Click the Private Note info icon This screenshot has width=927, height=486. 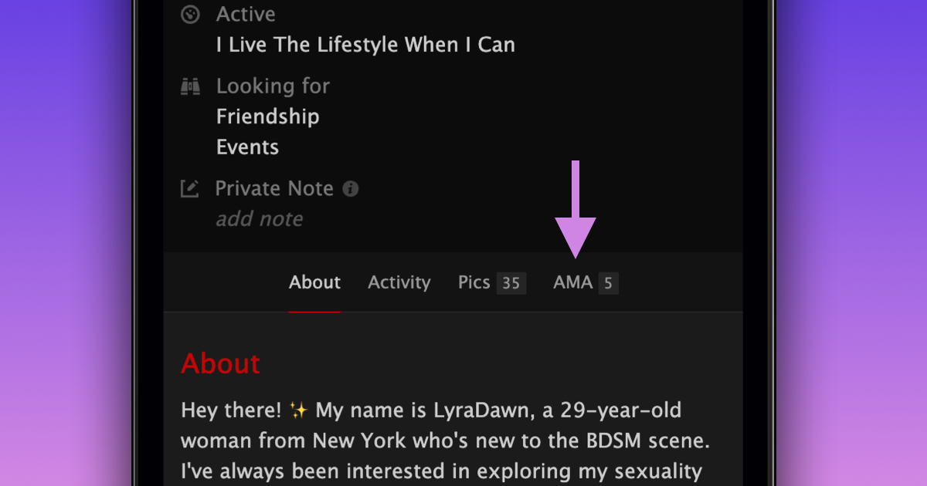(x=351, y=188)
